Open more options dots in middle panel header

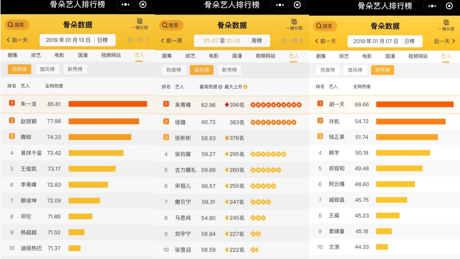click(280, 5)
